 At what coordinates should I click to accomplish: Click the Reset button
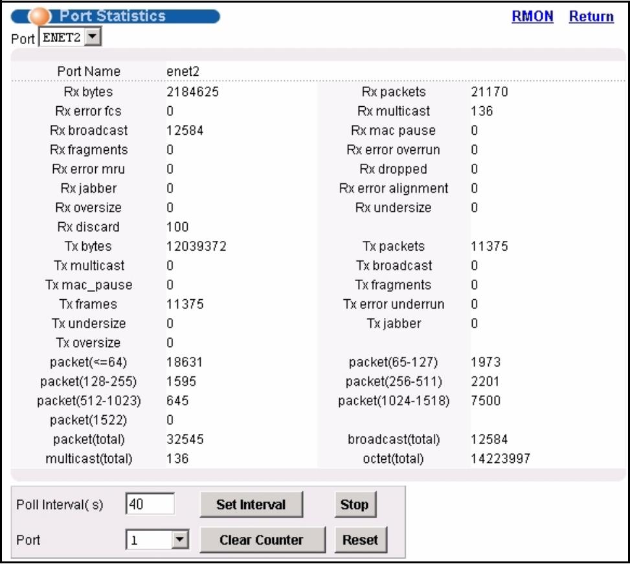coord(361,540)
